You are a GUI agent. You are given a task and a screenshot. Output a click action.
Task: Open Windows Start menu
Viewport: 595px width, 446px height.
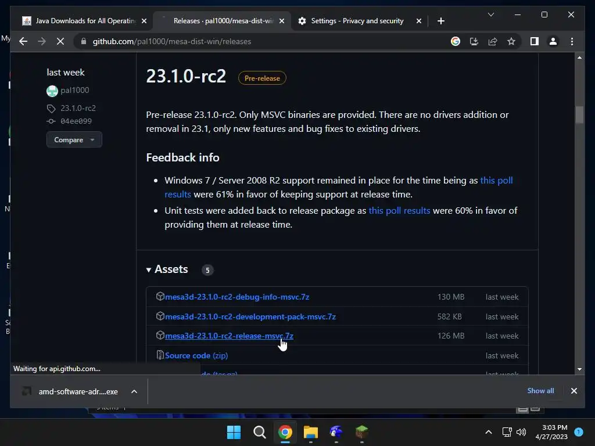(234, 432)
